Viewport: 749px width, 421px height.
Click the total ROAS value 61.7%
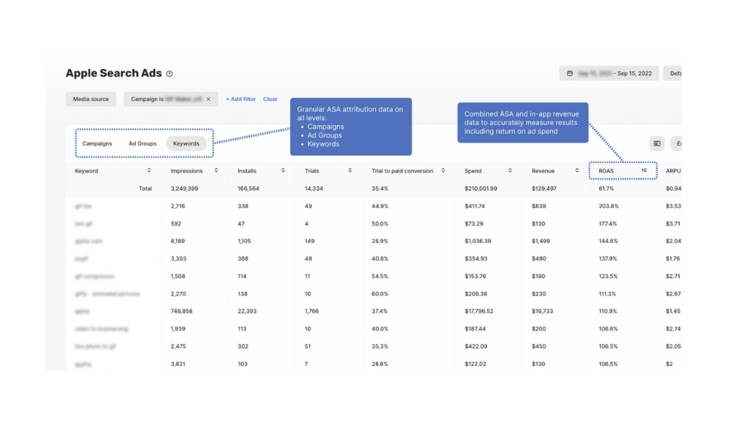(606, 189)
